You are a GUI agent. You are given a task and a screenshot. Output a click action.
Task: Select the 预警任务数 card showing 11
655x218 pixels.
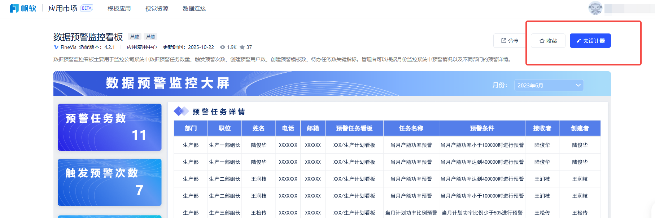[x=109, y=127]
